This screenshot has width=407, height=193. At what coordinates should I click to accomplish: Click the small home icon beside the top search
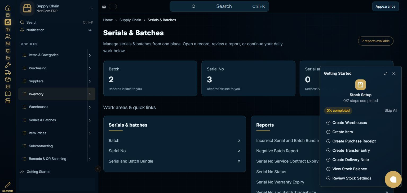point(104,7)
